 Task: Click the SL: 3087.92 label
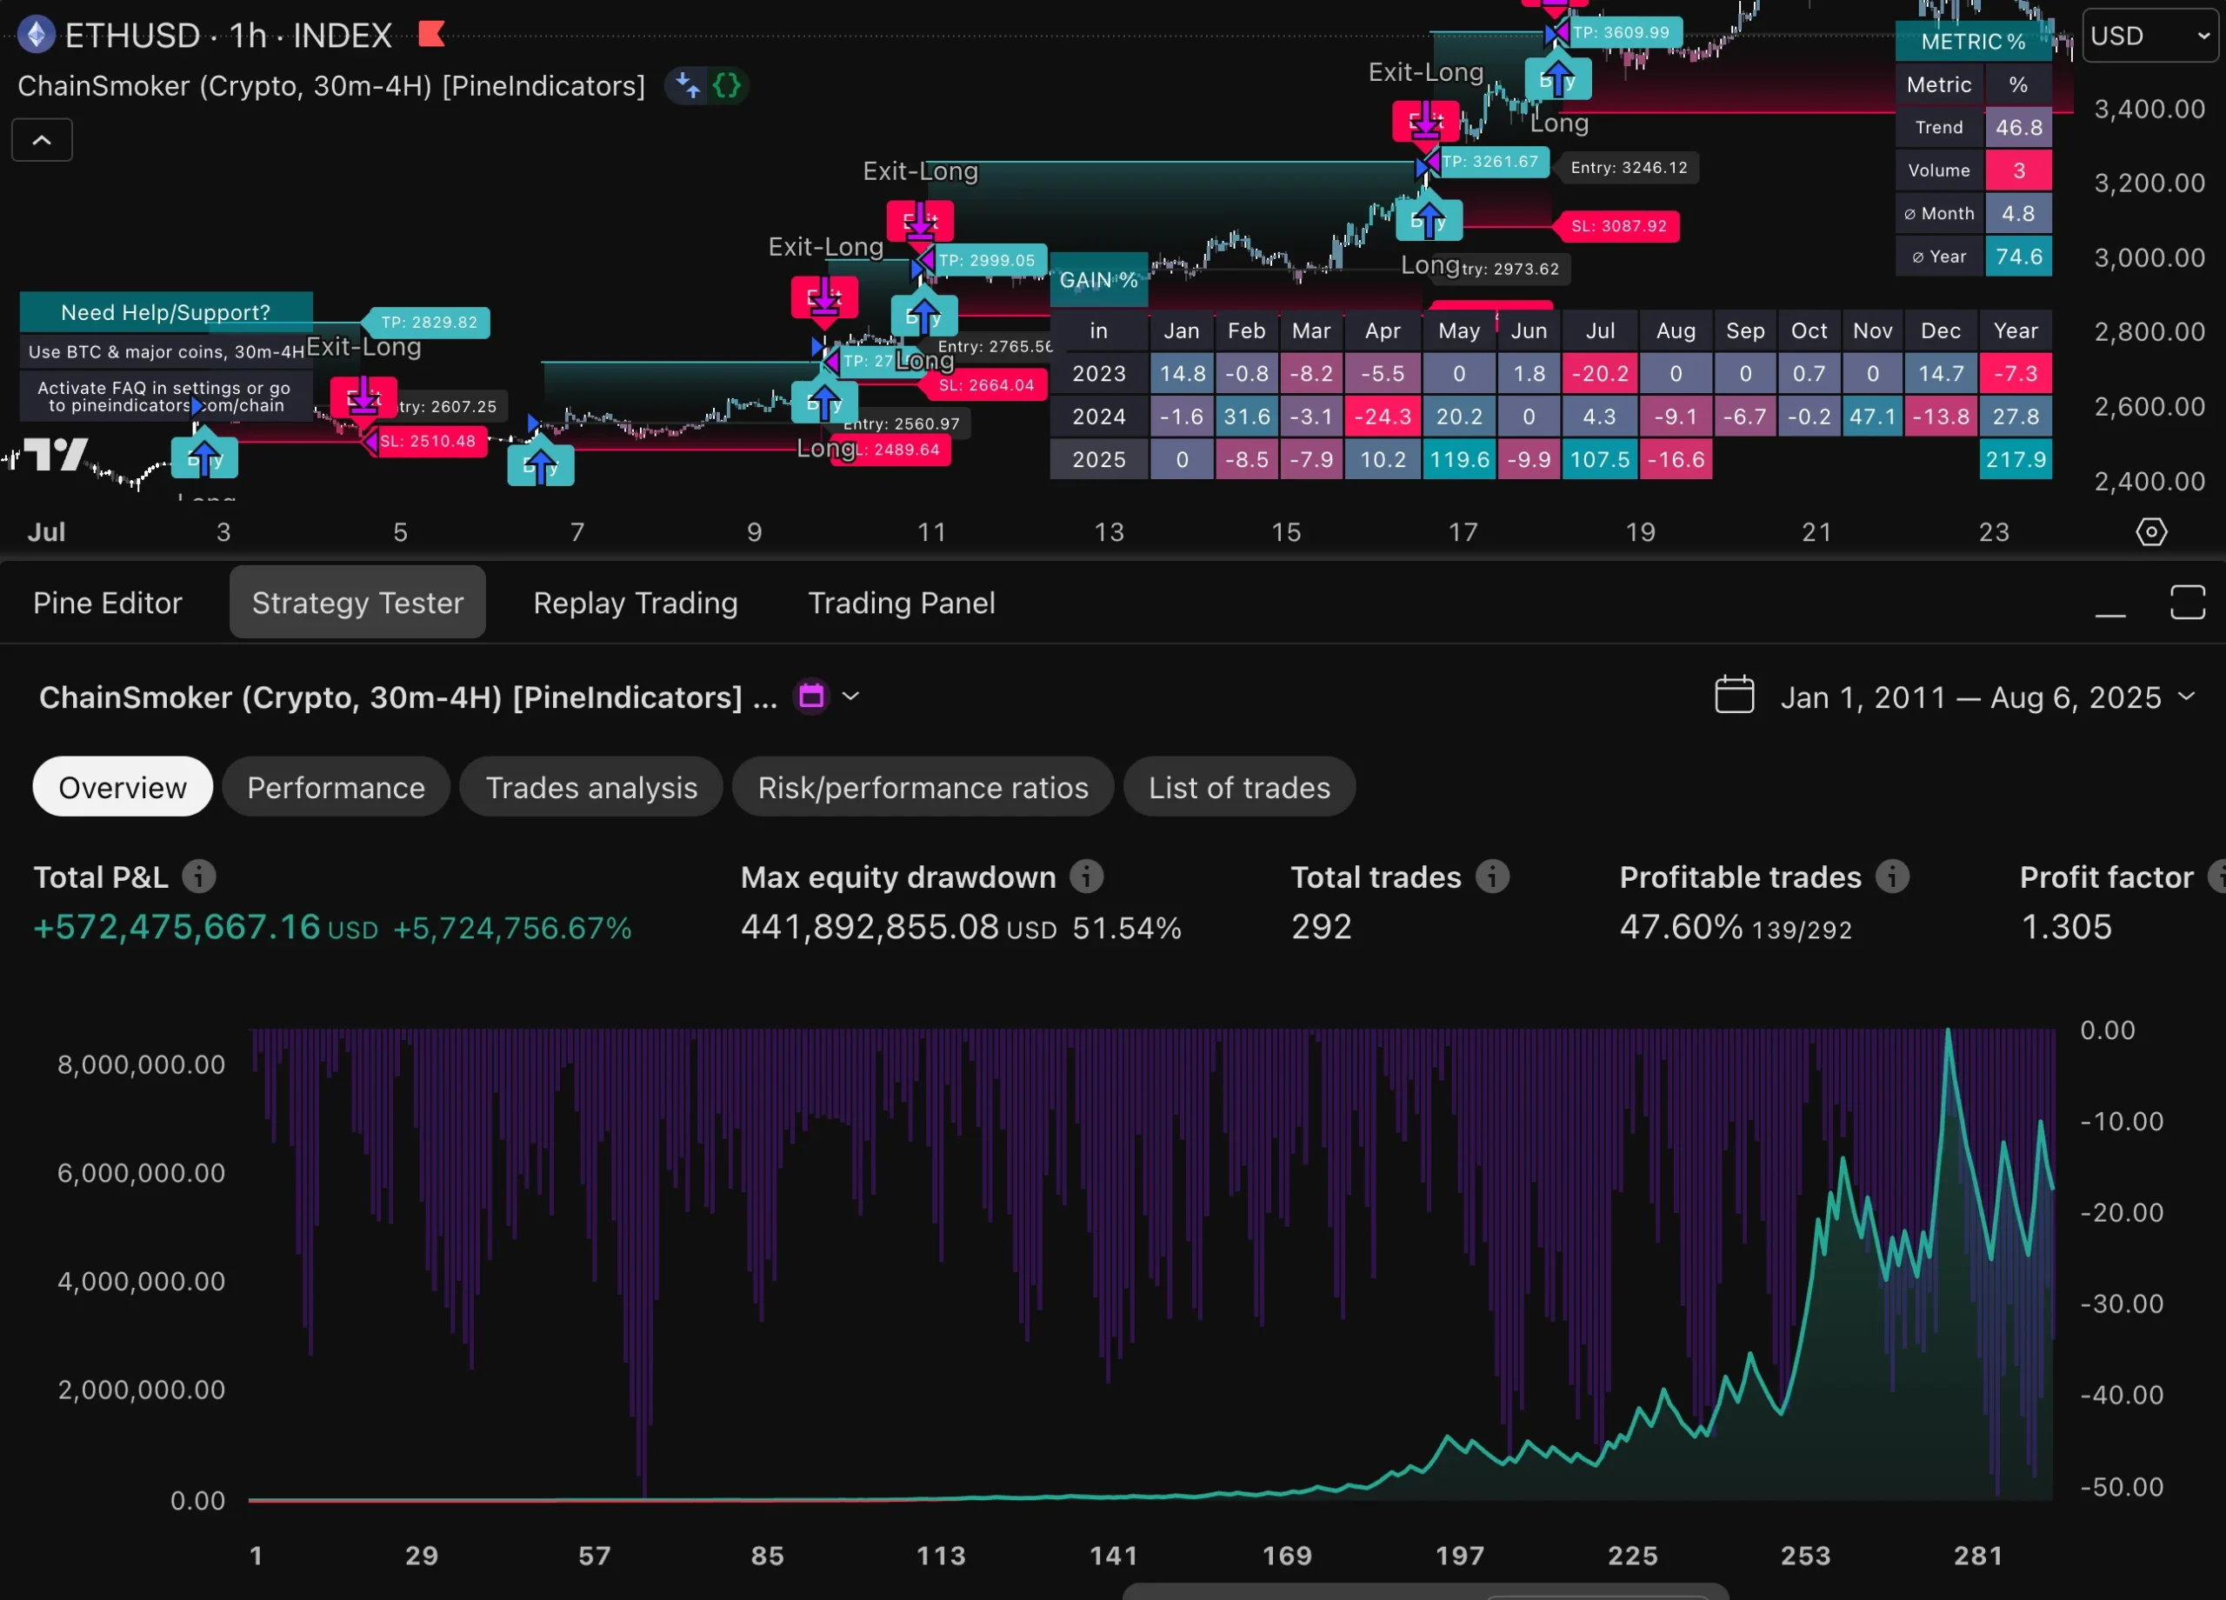1617,226
